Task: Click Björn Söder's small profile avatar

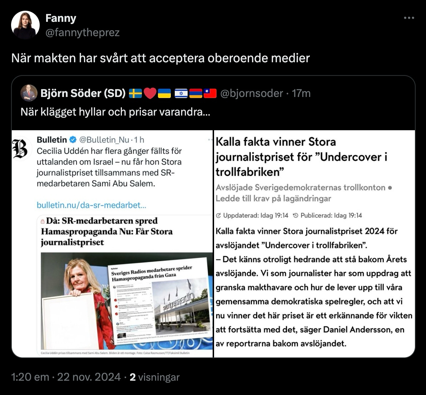Action: (x=29, y=93)
